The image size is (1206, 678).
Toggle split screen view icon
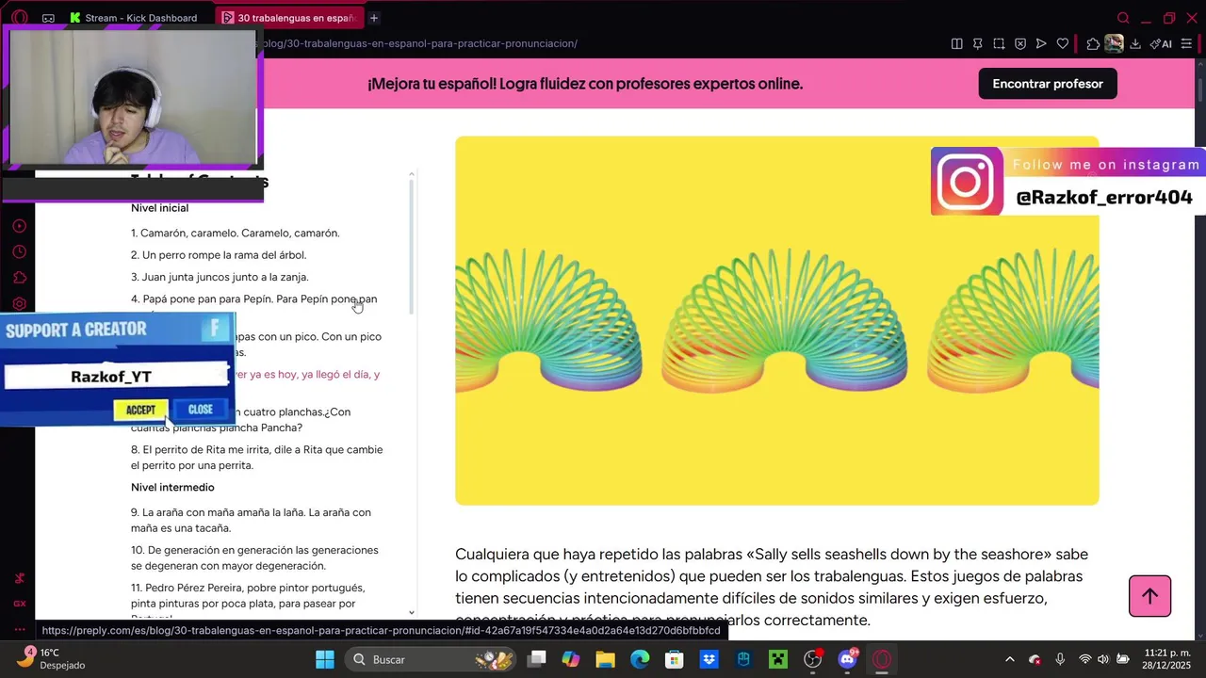(957, 43)
